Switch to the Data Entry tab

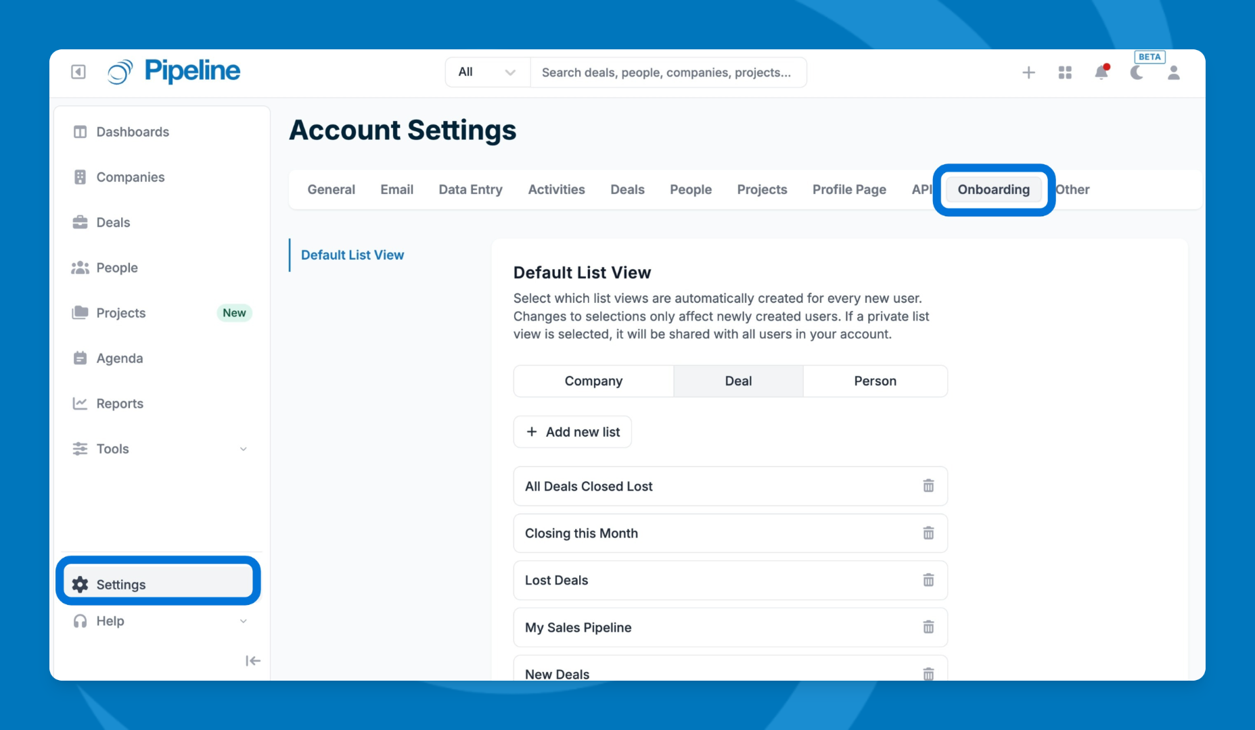coord(470,190)
